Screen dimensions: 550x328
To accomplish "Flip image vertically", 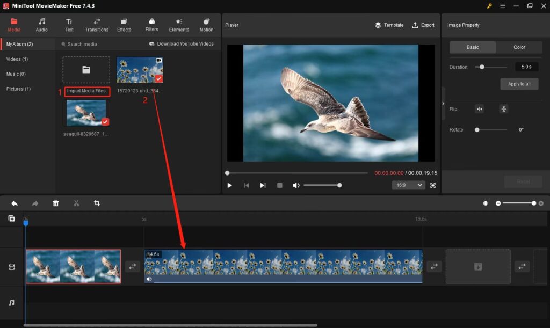I will point(503,109).
